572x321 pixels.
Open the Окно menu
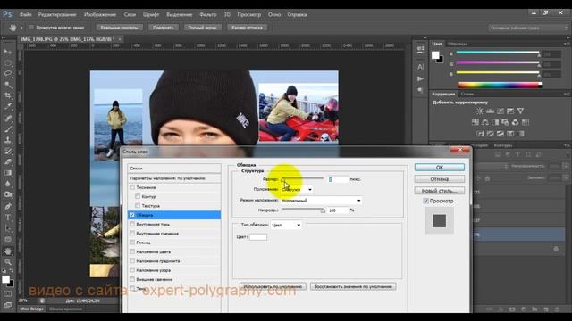(274, 14)
